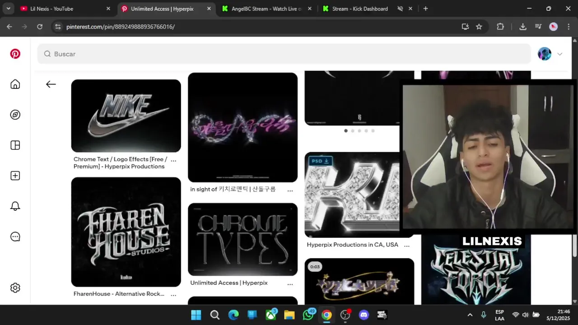Click Hyperpix Productions in CA, USA title
The image size is (578, 325).
[353, 245]
